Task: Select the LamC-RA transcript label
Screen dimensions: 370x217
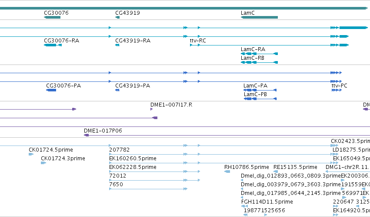Action: 253,49
